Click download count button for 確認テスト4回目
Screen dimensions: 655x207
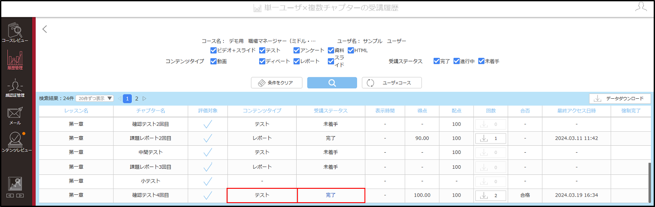(491, 195)
